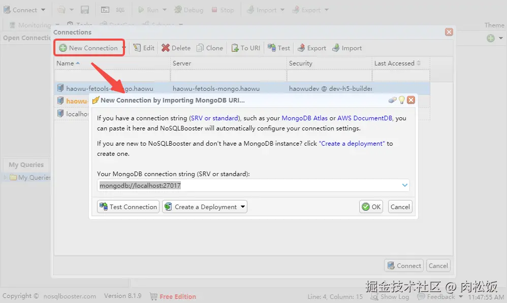Click the Run button
Viewport: 507px width, 303px height.
tap(148, 10)
